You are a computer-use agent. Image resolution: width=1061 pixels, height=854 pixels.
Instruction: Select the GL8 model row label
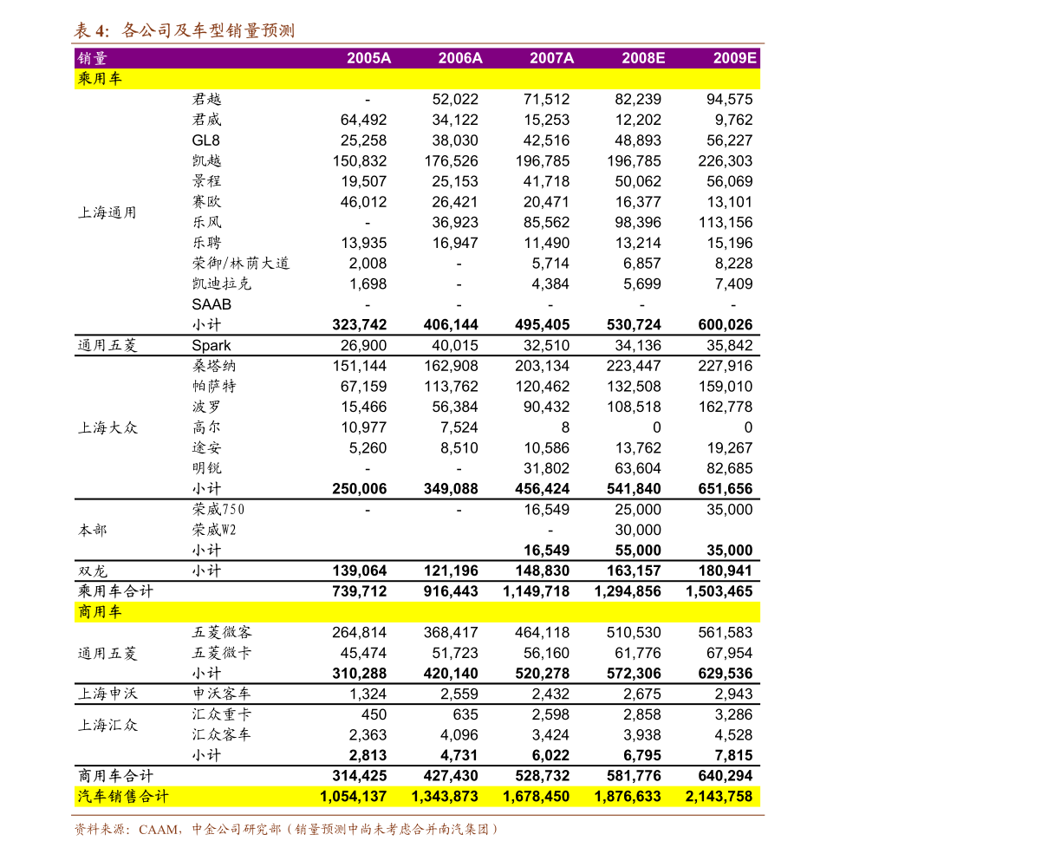click(205, 140)
